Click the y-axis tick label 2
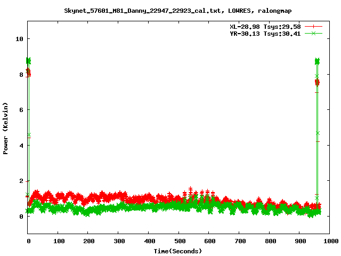This screenshot has height=256, width=341. (x=21, y=181)
